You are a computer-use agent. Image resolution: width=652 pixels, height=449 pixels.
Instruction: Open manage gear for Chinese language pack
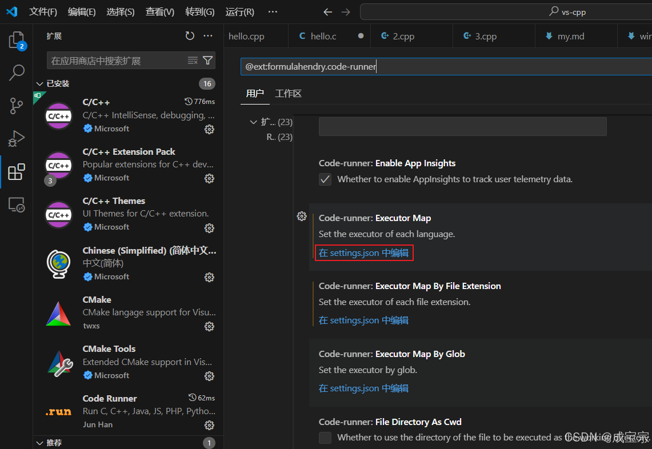click(209, 277)
